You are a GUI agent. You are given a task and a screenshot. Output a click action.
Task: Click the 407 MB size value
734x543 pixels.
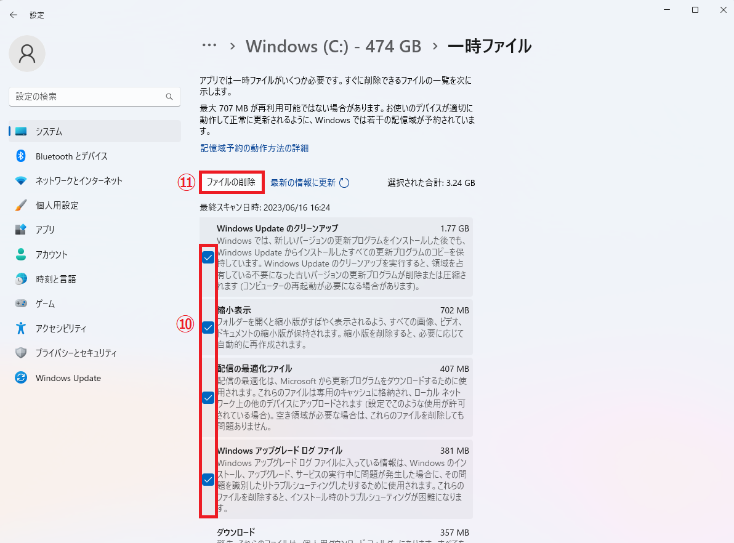click(454, 369)
